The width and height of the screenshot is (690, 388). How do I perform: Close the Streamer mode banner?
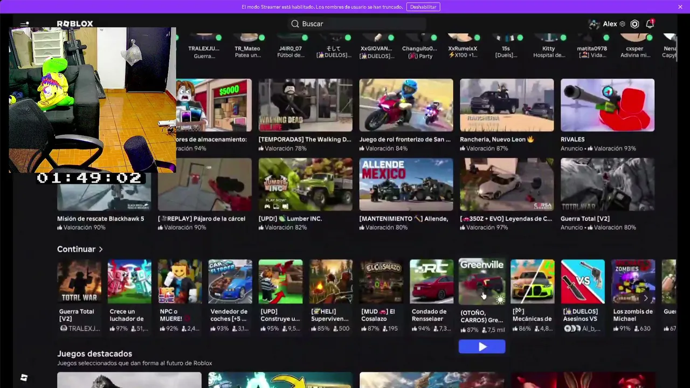pos(680,6)
